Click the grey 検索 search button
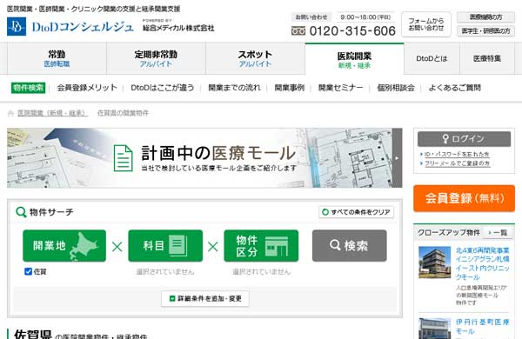The image size is (522, 339). coord(350,246)
